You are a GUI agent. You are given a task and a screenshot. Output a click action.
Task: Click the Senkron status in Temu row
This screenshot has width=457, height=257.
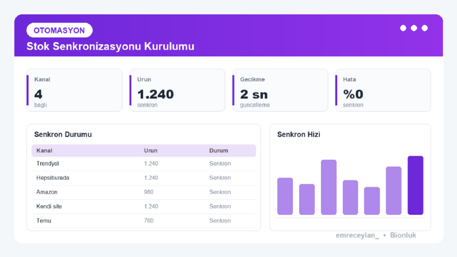(x=220, y=221)
